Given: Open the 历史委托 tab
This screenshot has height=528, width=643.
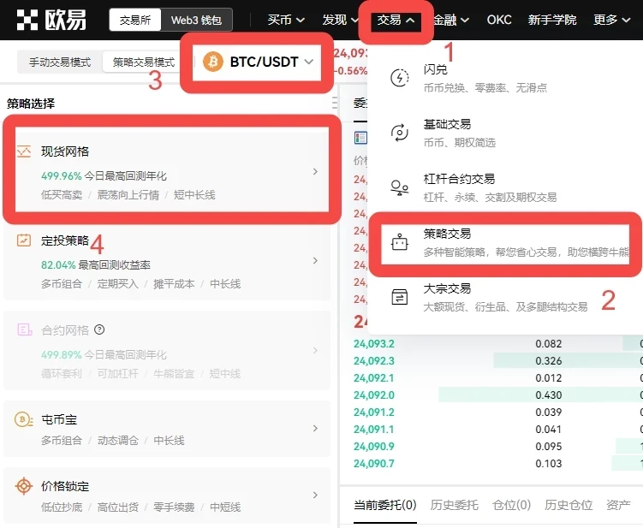Looking at the screenshot, I should (454, 505).
